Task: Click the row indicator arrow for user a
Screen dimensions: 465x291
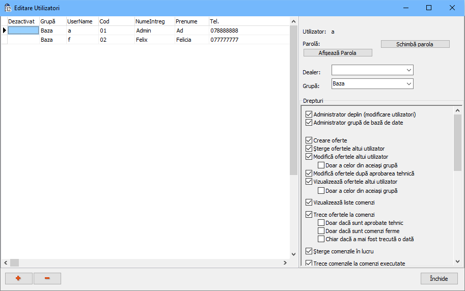Action: (5, 31)
